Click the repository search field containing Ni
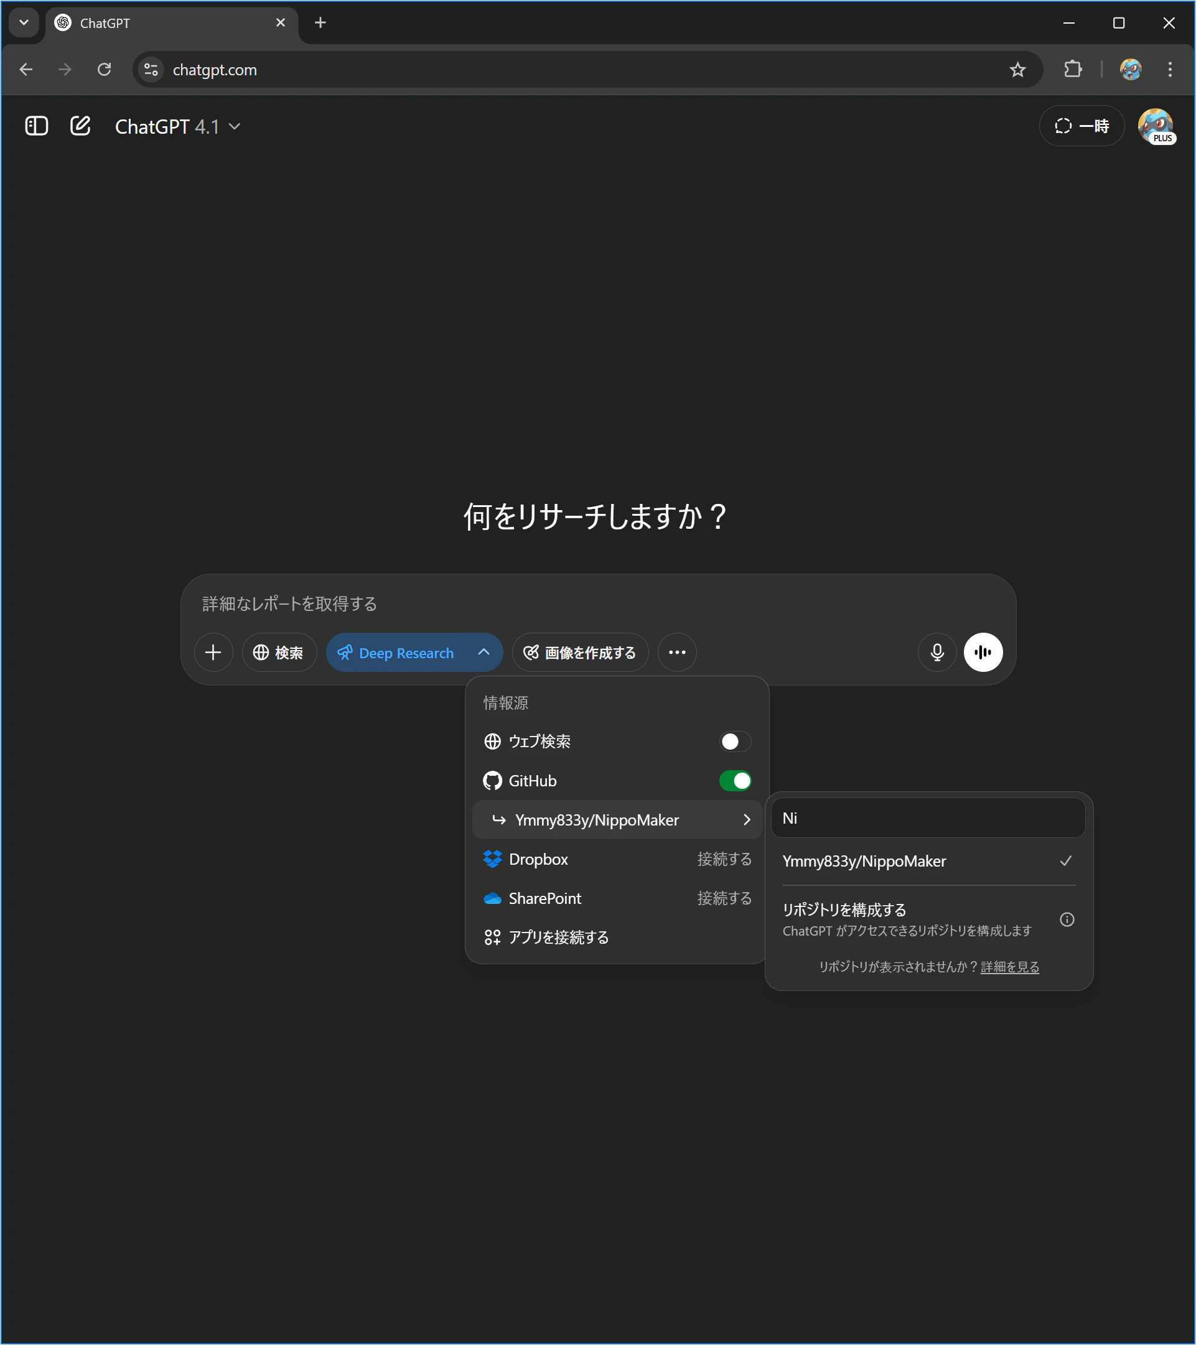This screenshot has height=1345, width=1196. 928,818
